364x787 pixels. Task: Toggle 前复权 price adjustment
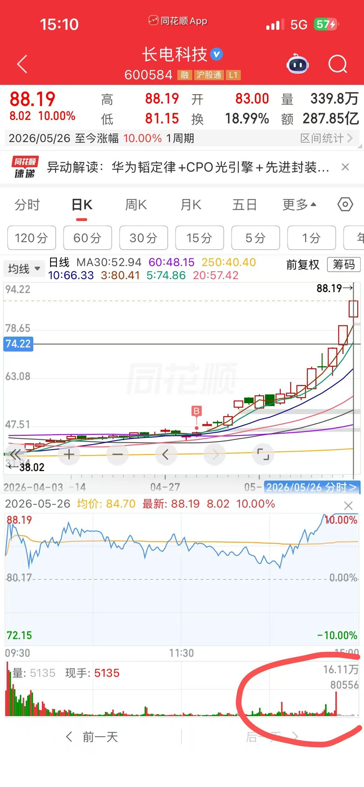click(303, 265)
